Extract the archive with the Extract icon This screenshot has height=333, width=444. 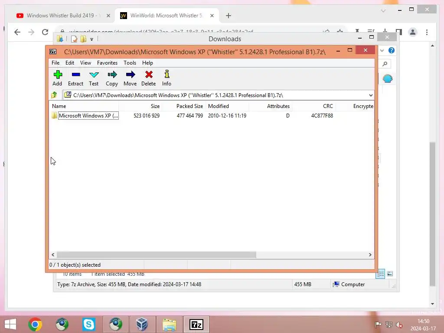[x=75, y=78]
